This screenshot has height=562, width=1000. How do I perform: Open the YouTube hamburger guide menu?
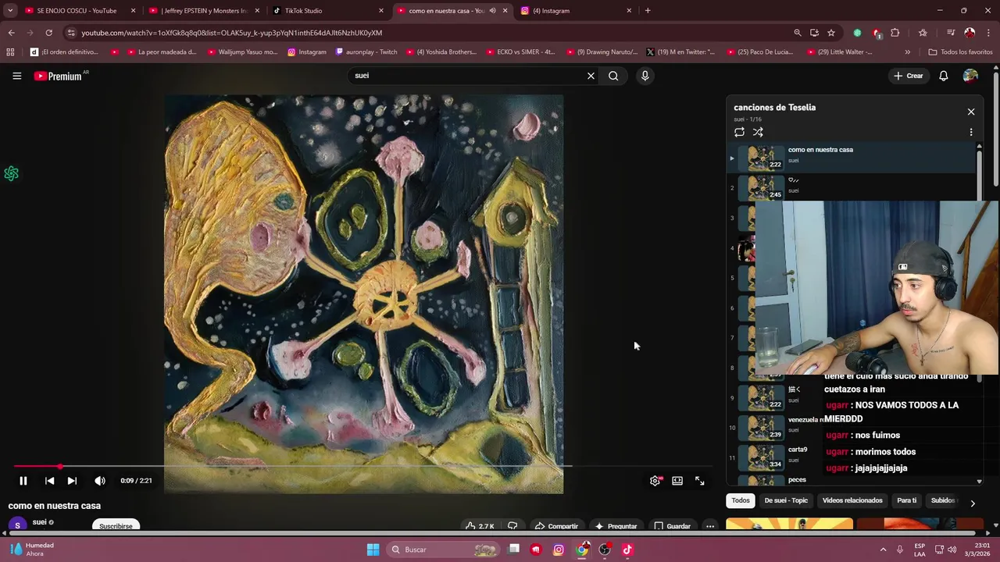point(16,76)
